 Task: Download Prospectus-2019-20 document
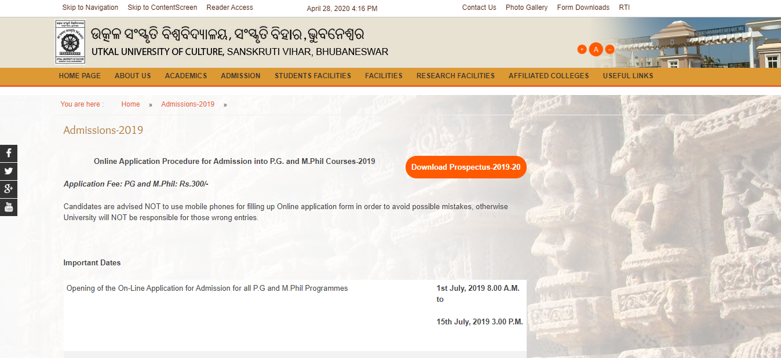click(x=465, y=167)
